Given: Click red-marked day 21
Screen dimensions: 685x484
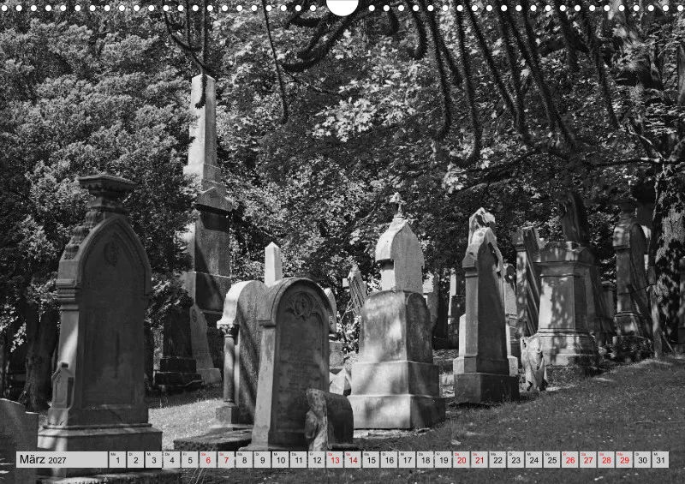Looking at the screenshot, I should coord(479,460).
